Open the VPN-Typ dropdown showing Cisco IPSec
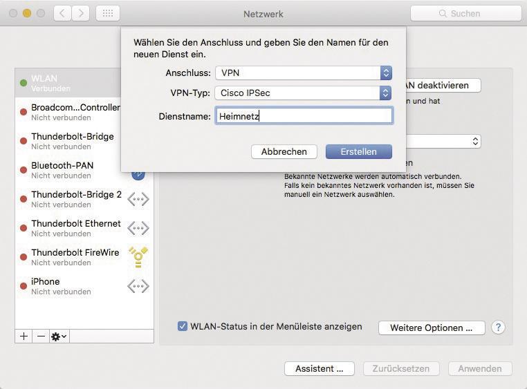 pyautogui.click(x=303, y=93)
